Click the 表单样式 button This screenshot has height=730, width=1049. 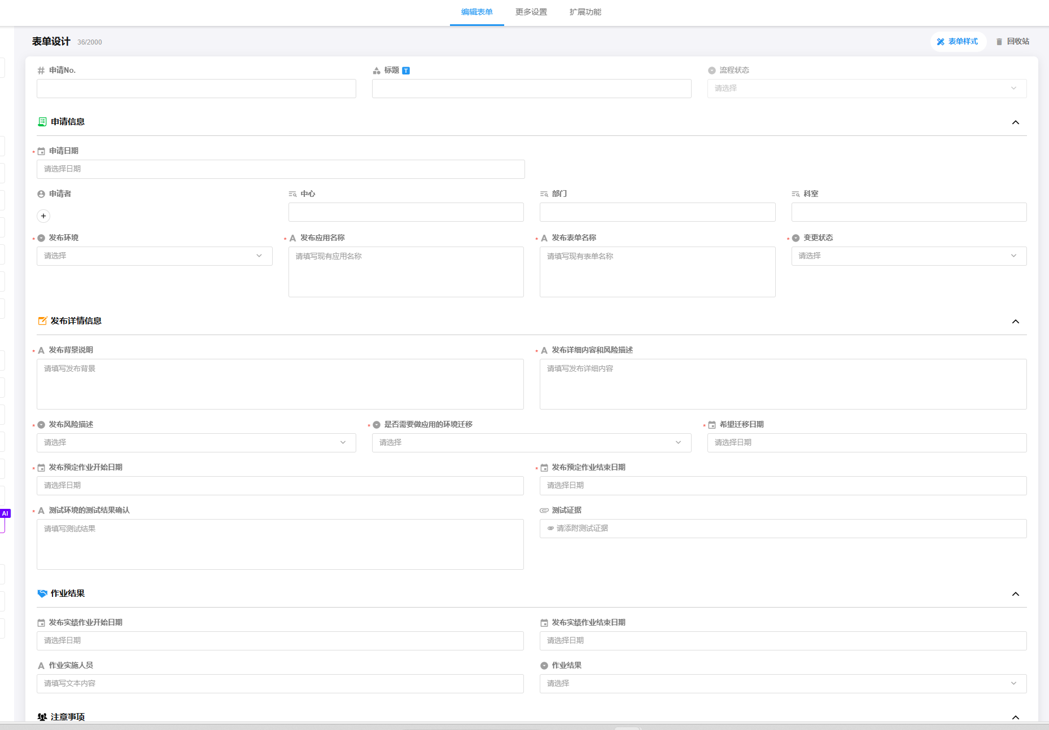958,41
